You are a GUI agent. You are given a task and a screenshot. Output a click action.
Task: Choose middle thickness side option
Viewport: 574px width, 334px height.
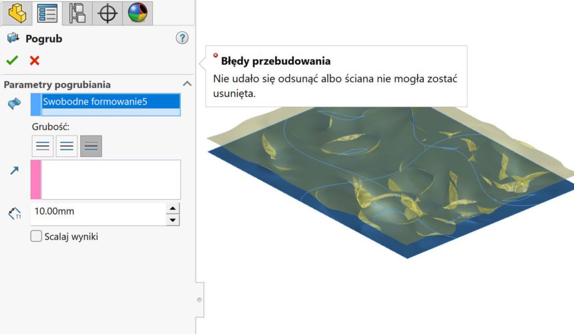(x=67, y=146)
